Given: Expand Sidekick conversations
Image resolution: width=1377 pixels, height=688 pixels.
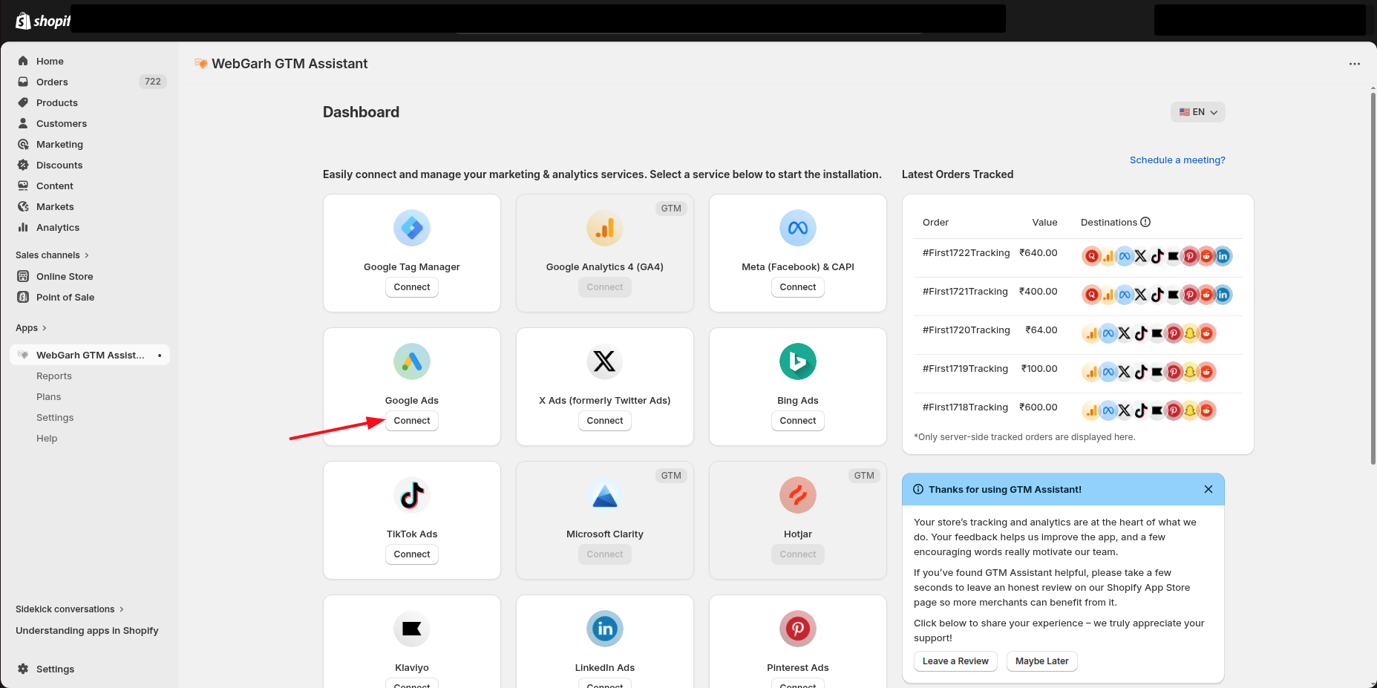Looking at the screenshot, I should pyautogui.click(x=70, y=609).
